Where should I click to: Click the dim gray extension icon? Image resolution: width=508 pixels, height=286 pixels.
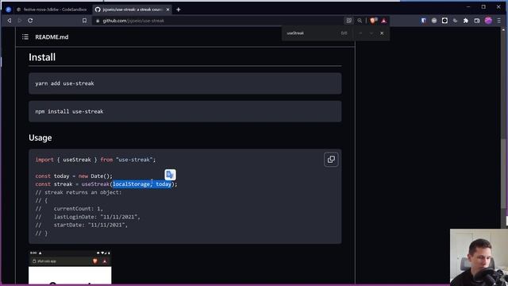[455, 21]
